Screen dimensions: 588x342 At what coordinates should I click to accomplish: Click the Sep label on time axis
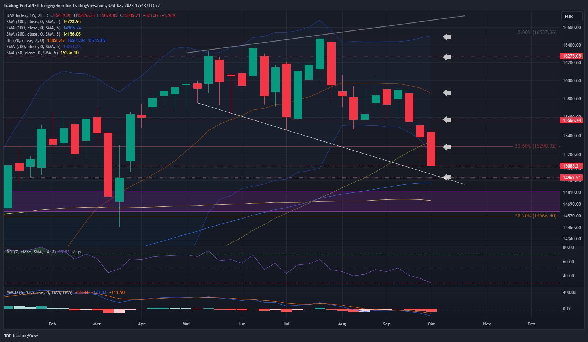[387, 324]
